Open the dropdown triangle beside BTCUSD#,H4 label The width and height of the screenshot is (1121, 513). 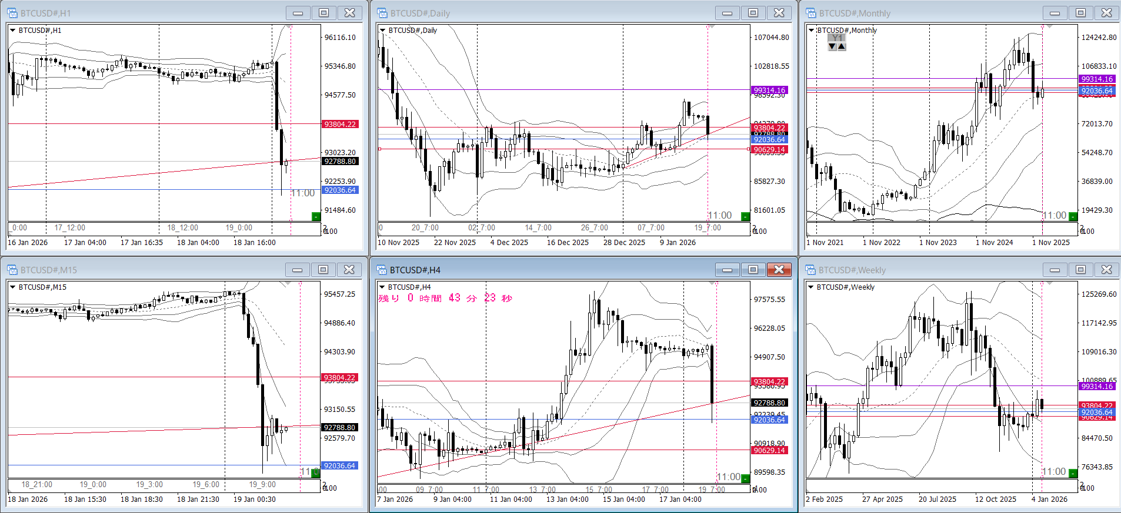[x=382, y=287]
